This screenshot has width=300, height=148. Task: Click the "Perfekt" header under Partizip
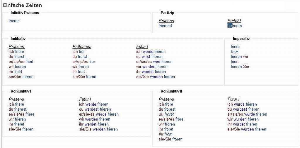[234, 21]
